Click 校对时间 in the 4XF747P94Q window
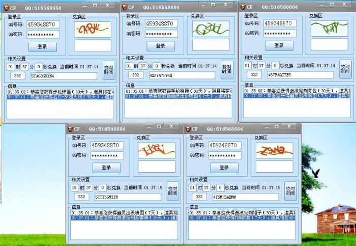 click(x=227, y=69)
